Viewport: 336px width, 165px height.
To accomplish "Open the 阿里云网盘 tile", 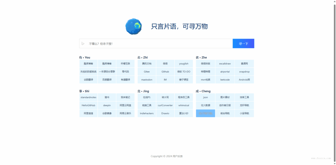I will [x=125, y=105].
